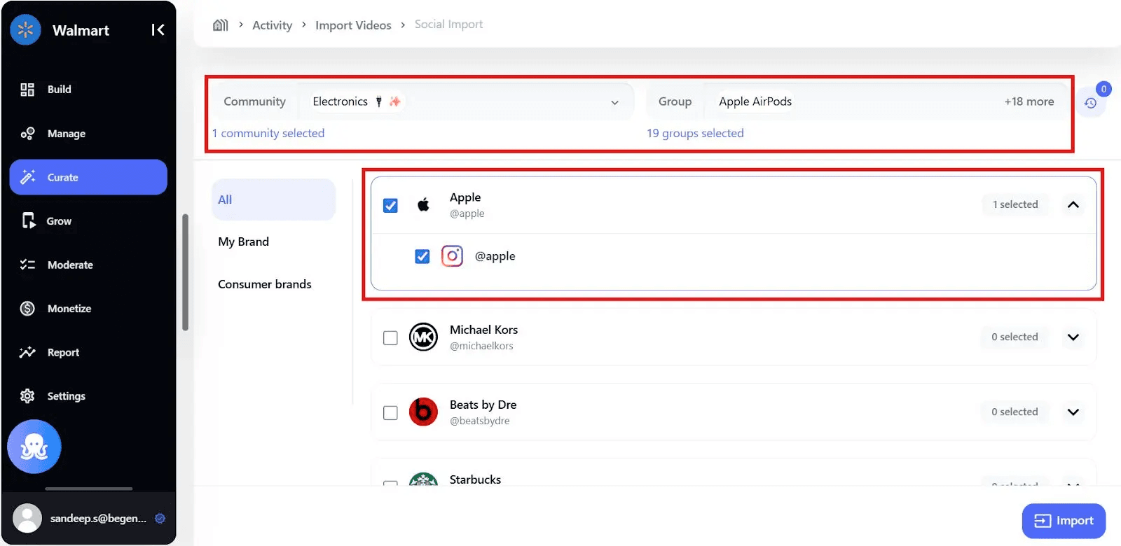Click the Report chart icon
Image resolution: width=1121 pixels, height=546 pixels.
pos(27,352)
